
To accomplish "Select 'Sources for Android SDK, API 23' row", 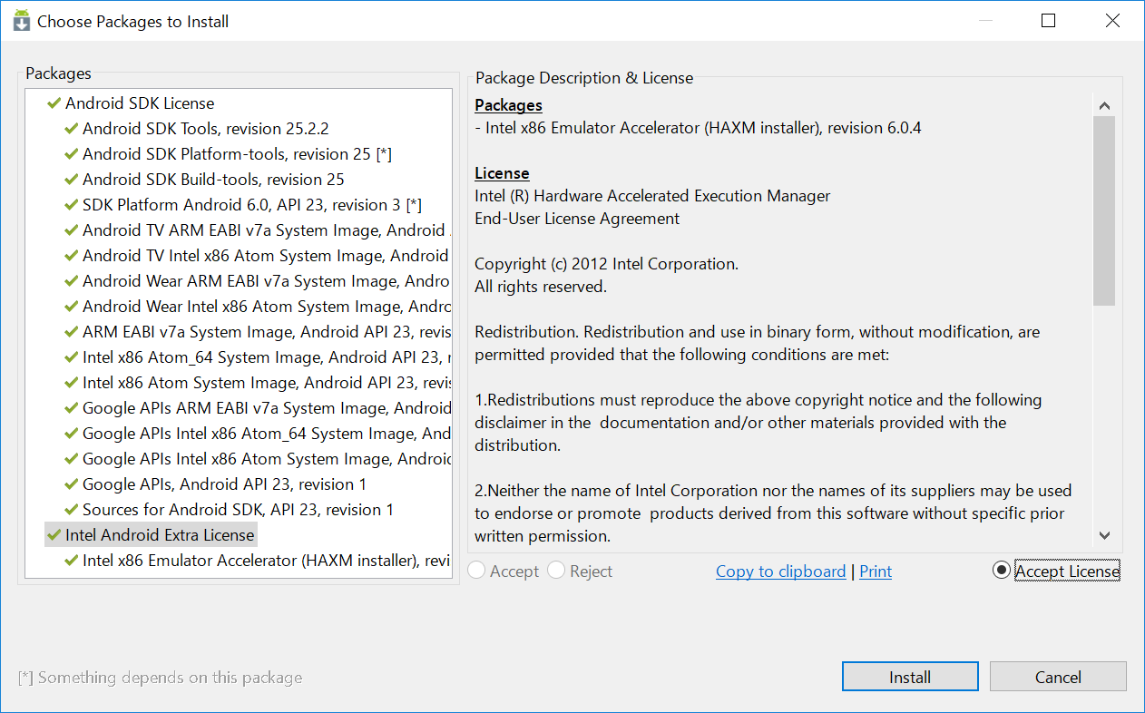I will (x=238, y=510).
